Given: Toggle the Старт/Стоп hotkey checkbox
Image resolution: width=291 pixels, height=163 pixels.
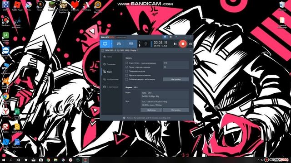Looking at the screenshot, I should 126,63.
